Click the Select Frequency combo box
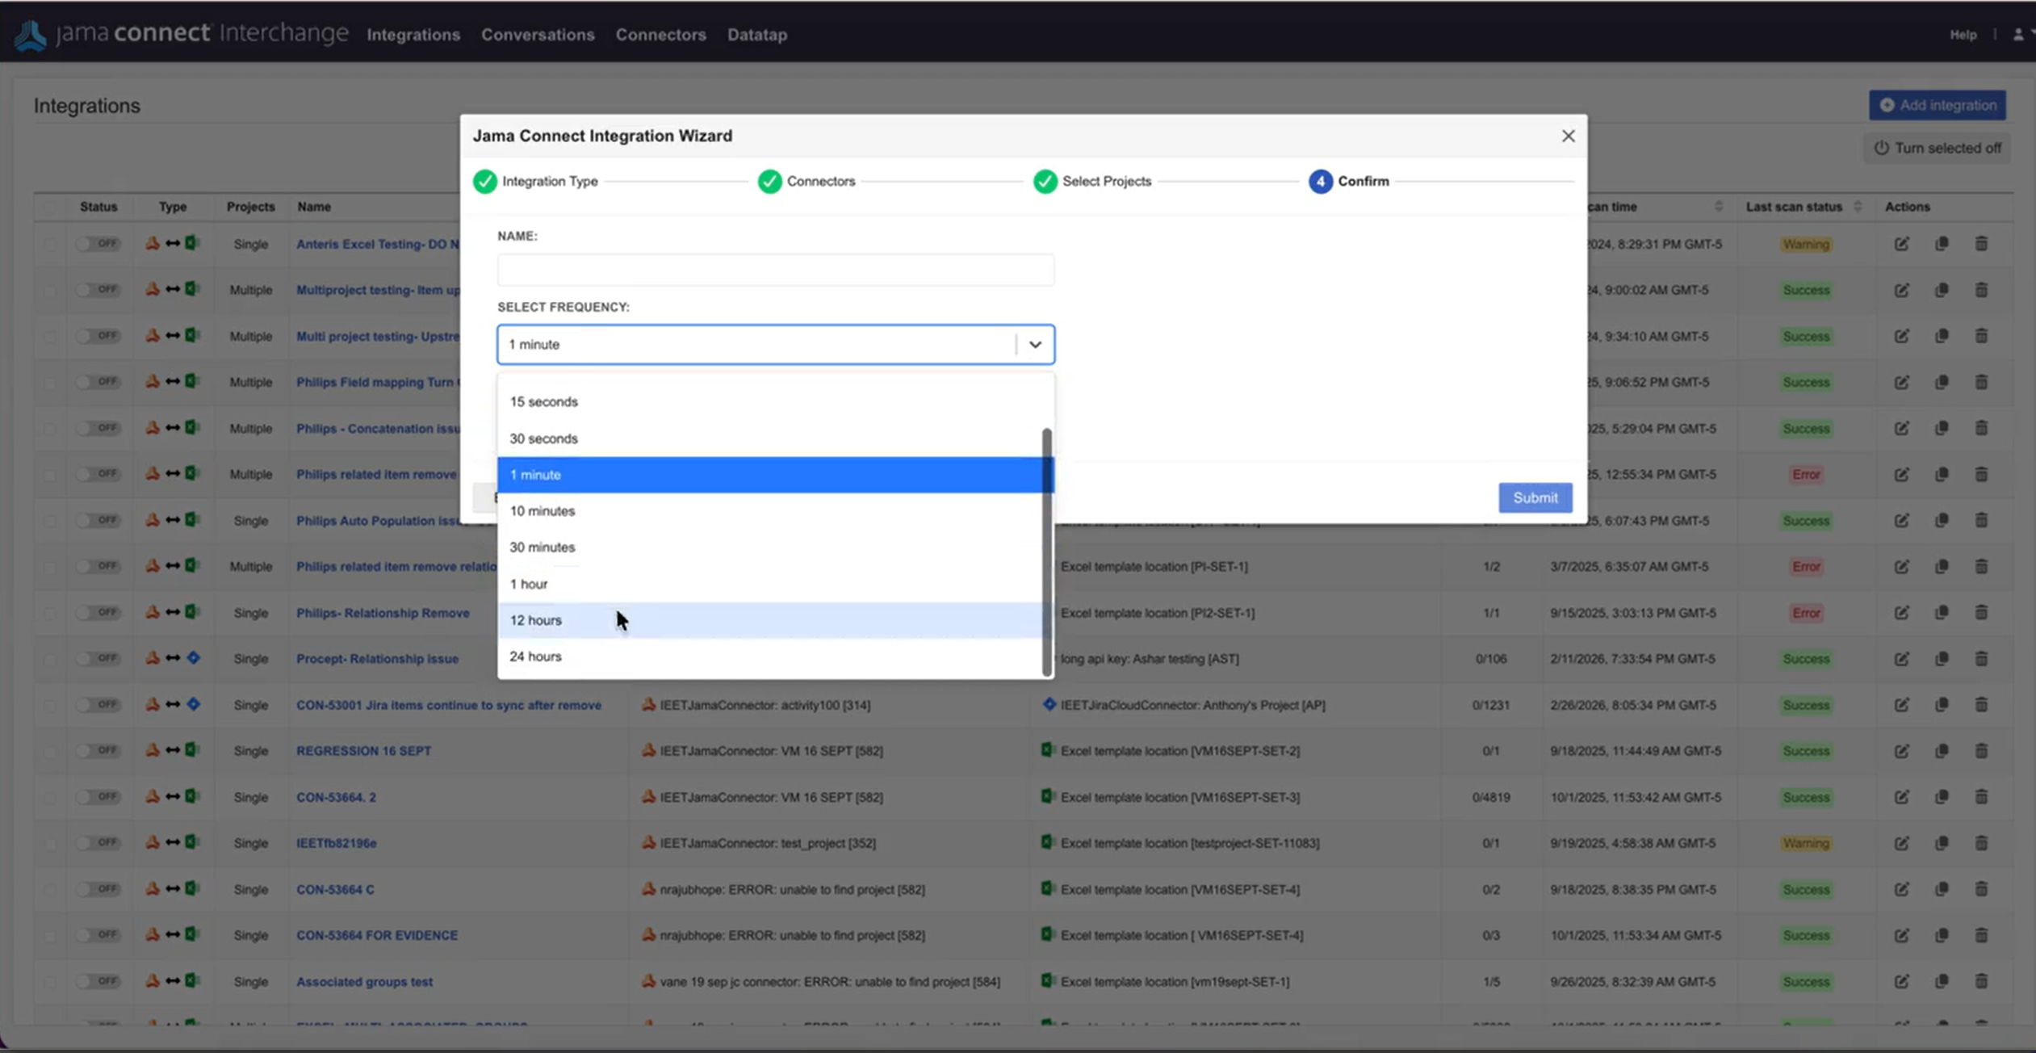The width and height of the screenshot is (2036, 1053). coord(776,345)
